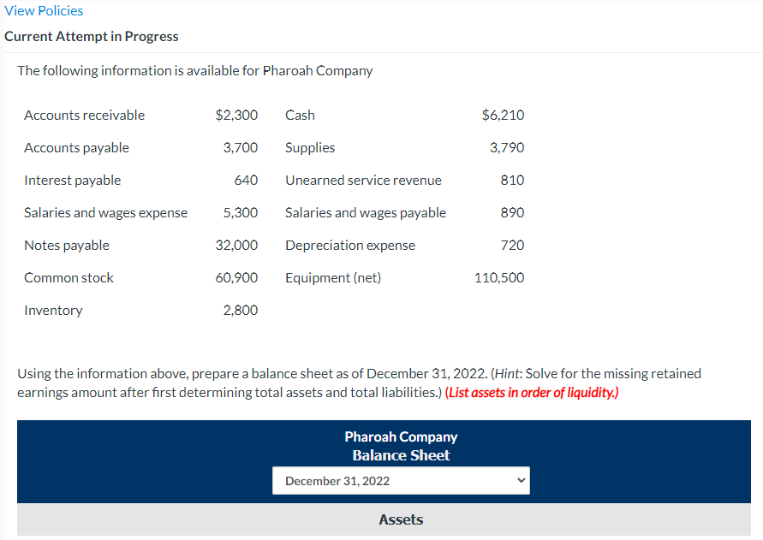
Task: Click the Current Attempt in Progress heading
Action: tap(91, 36)
